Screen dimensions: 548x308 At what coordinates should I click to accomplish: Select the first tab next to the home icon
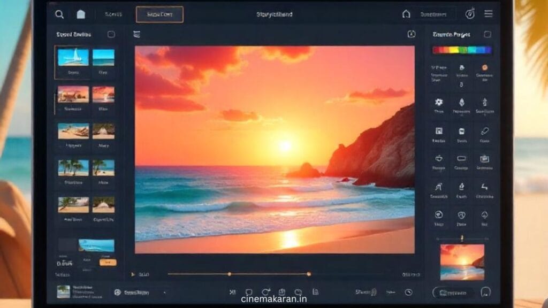pos(113,14)
